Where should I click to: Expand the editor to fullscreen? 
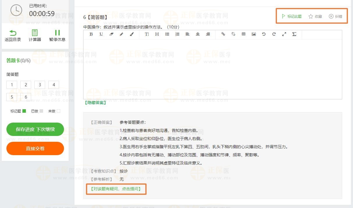[284, 34]
